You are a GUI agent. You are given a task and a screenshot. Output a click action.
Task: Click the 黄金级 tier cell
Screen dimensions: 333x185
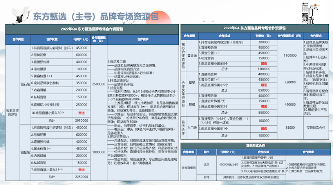click(x=192, y=55)
